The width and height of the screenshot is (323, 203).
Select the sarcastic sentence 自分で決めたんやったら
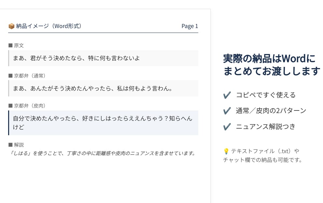(x=103, y=123)
